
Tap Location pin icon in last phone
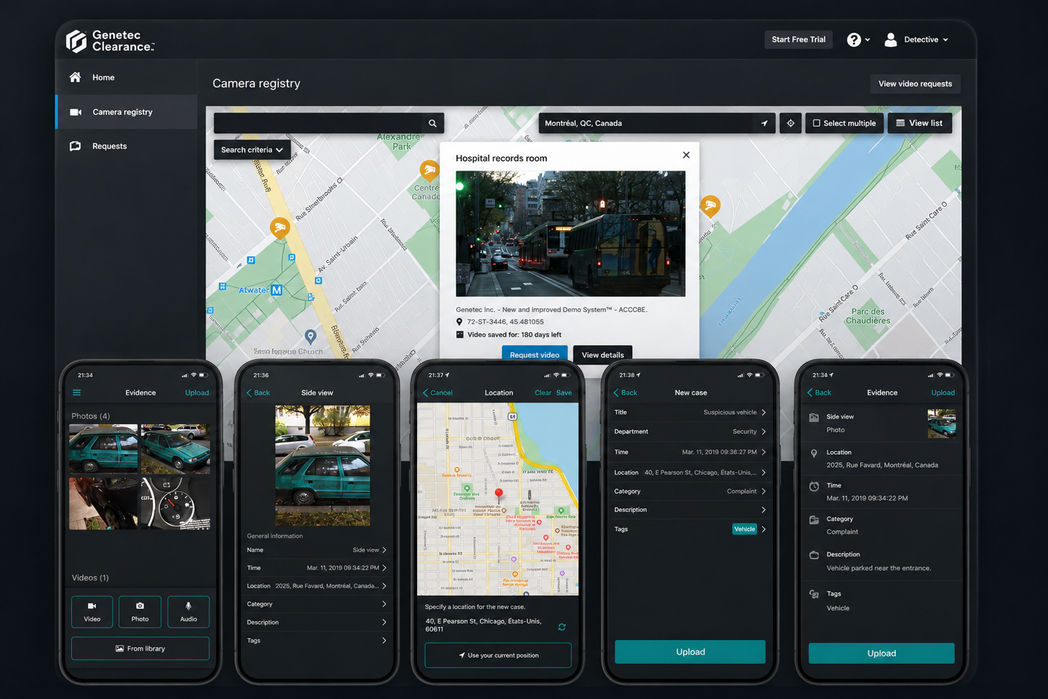814,453
